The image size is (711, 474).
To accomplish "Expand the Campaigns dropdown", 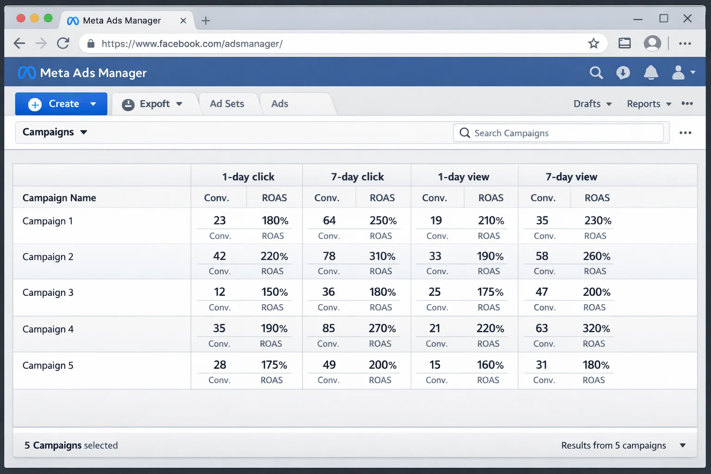I will 55,132.
